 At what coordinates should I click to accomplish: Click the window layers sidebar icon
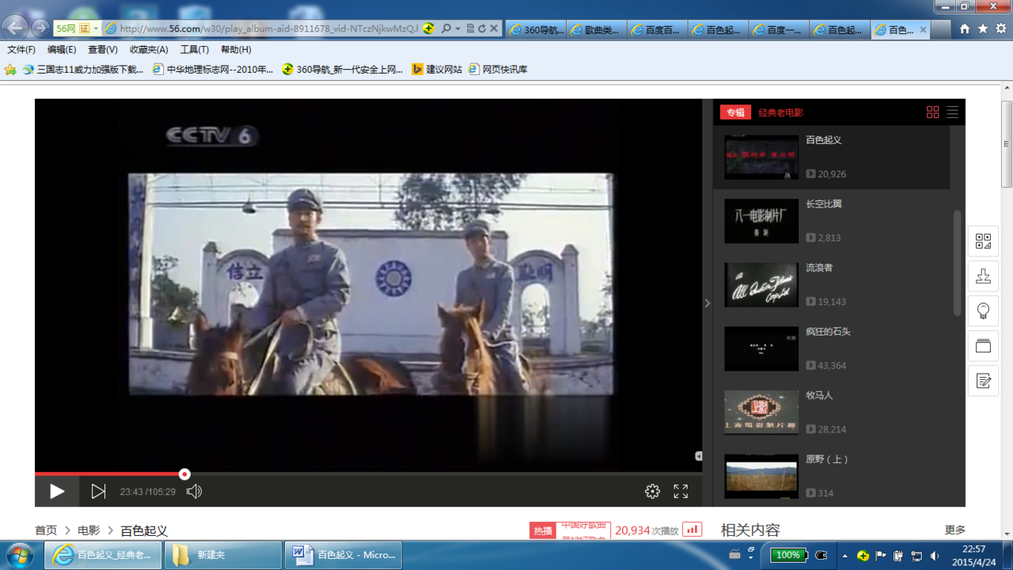tap(983, 346)
